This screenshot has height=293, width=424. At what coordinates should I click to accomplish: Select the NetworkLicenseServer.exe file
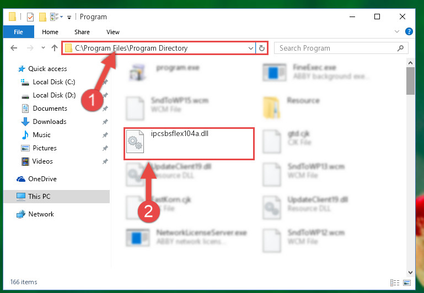click(x=186, y=237)
